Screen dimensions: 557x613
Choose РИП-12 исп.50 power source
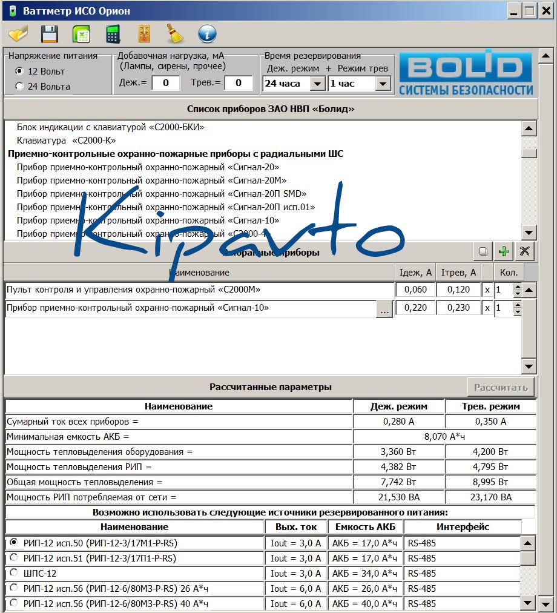14,542
